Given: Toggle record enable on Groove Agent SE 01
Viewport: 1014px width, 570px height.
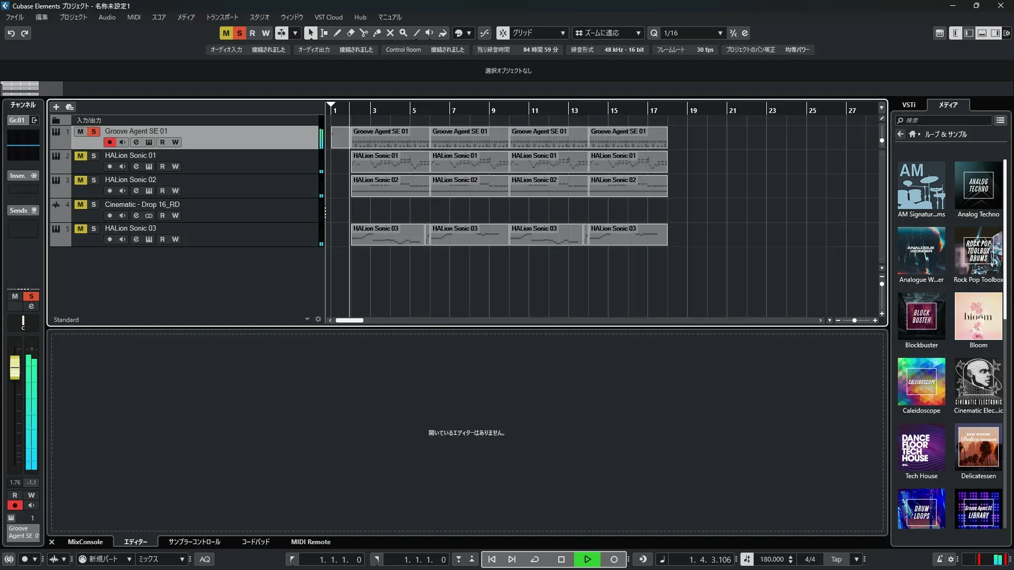Looking at the screenshot, I should click(x=109, y=142).
